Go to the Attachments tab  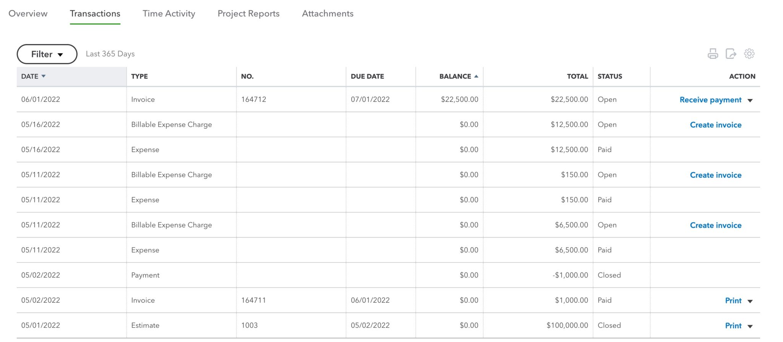pyautogui.click(x=328, y=13)
